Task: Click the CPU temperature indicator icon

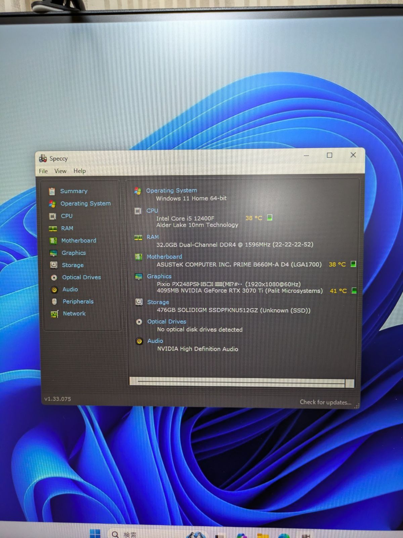Action: (270, 218)
